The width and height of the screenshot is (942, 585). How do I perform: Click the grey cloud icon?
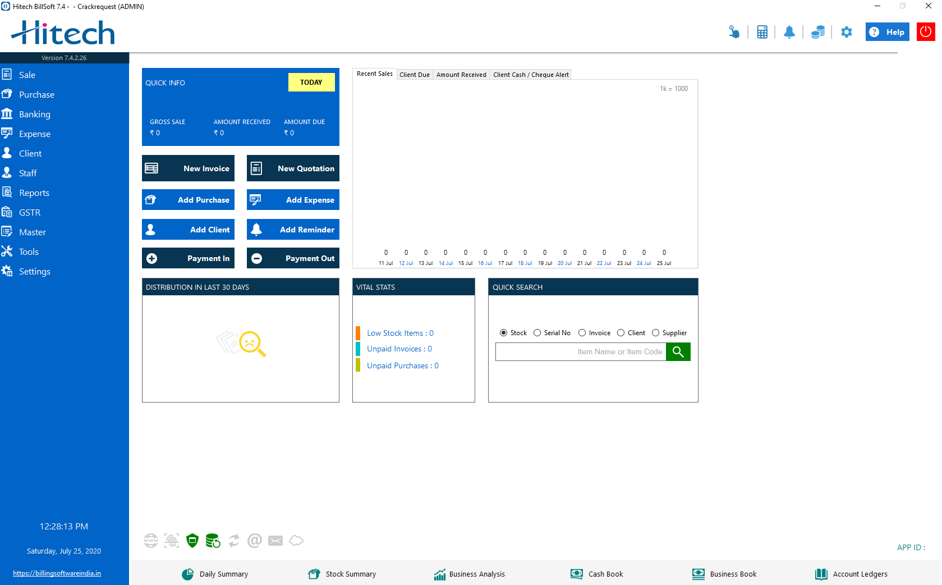[x=296, y=541]
